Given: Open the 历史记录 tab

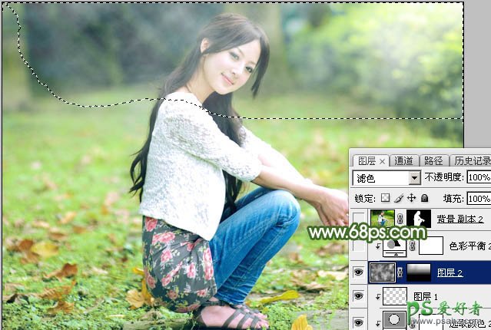Looking at the screenshot, I should point(470,160).
